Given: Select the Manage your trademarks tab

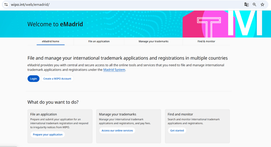Looking at the screenshot, I should pos(154,41).
